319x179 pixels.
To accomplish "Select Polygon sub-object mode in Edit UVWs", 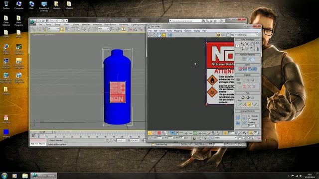I will click(x=159, y=133).
